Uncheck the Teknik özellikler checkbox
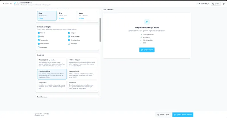Image resolution: width=227 pixels, height=118 pixels. click(x=69, y=36)
